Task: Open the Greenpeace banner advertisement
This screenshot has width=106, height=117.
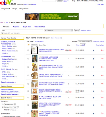Action: point(52,16)
